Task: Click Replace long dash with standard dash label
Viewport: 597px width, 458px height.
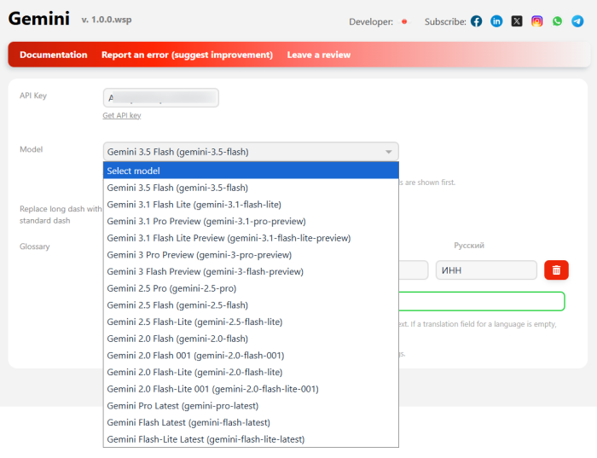Action: tap(61, 215)
